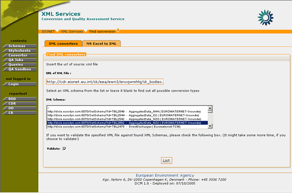Image resolution: width=292 pixels, height=193 pixels.
Task: Open Schemas in the contents menu
Action: tap(20, 46)
